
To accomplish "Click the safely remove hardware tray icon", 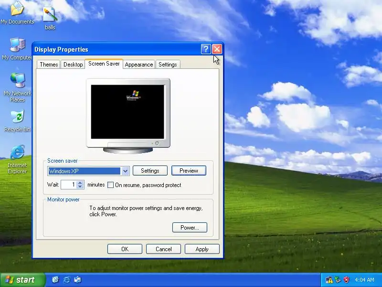I will click(338, 280).
